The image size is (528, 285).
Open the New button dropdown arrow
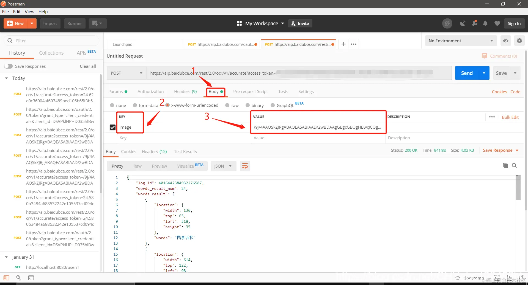coord(32,24)
